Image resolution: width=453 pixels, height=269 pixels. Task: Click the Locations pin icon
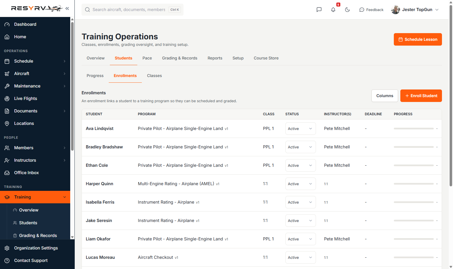(x=7, y=123)
